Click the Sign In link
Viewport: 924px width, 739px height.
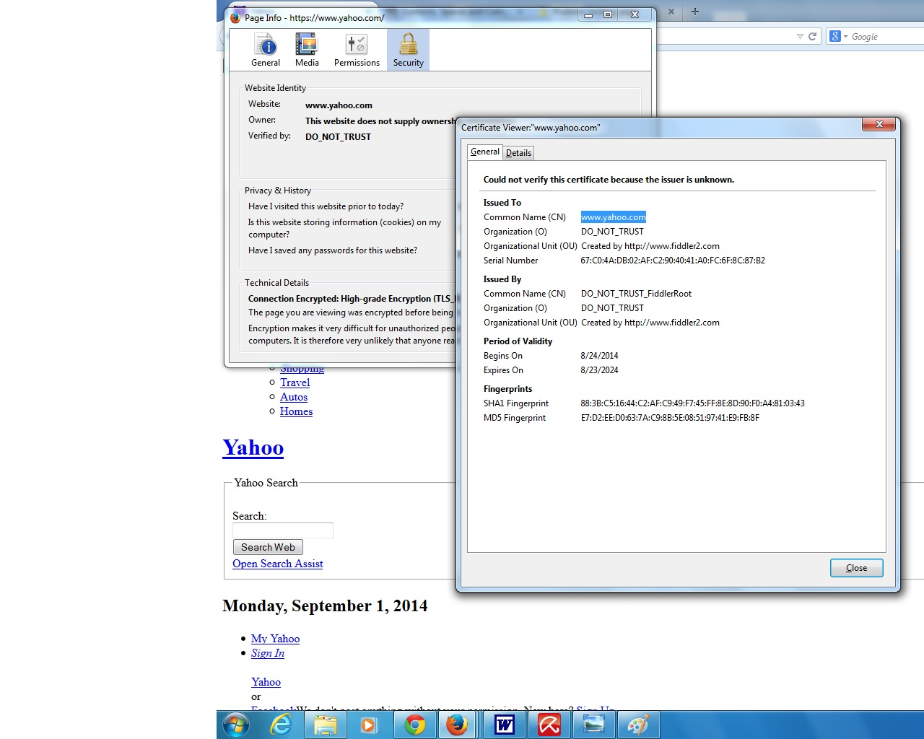(268, 653)
